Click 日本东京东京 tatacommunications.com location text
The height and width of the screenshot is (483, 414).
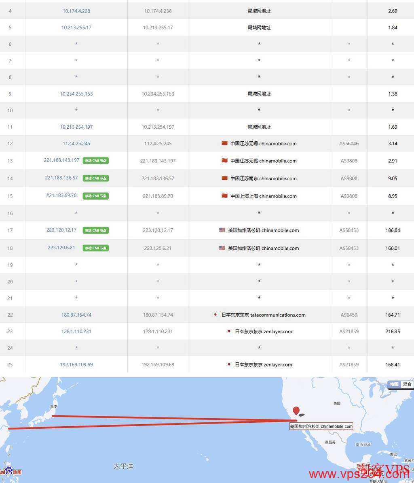click(x=264, y=315)
